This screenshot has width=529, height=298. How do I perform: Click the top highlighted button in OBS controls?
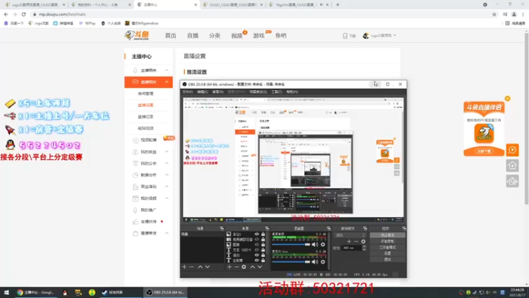click(387, 235)
